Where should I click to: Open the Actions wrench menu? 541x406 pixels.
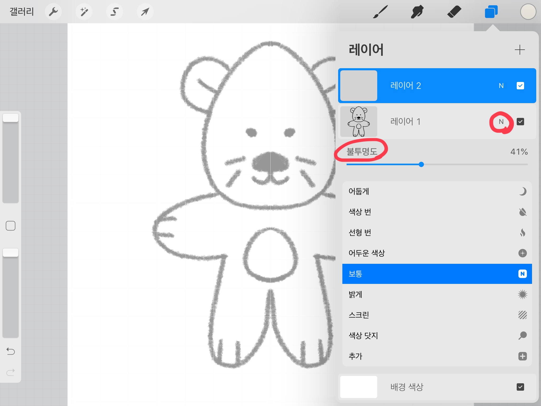coord(53,12)
